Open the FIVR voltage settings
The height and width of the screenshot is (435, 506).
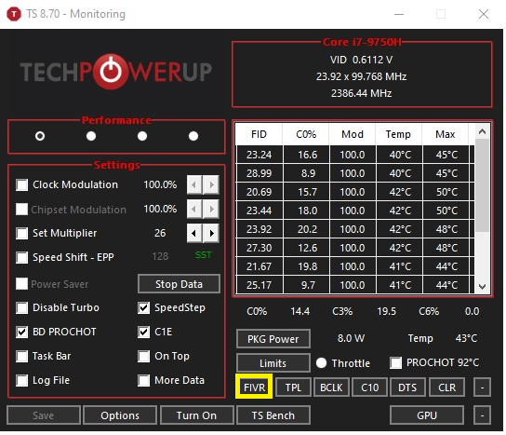(x=254, y=387)
